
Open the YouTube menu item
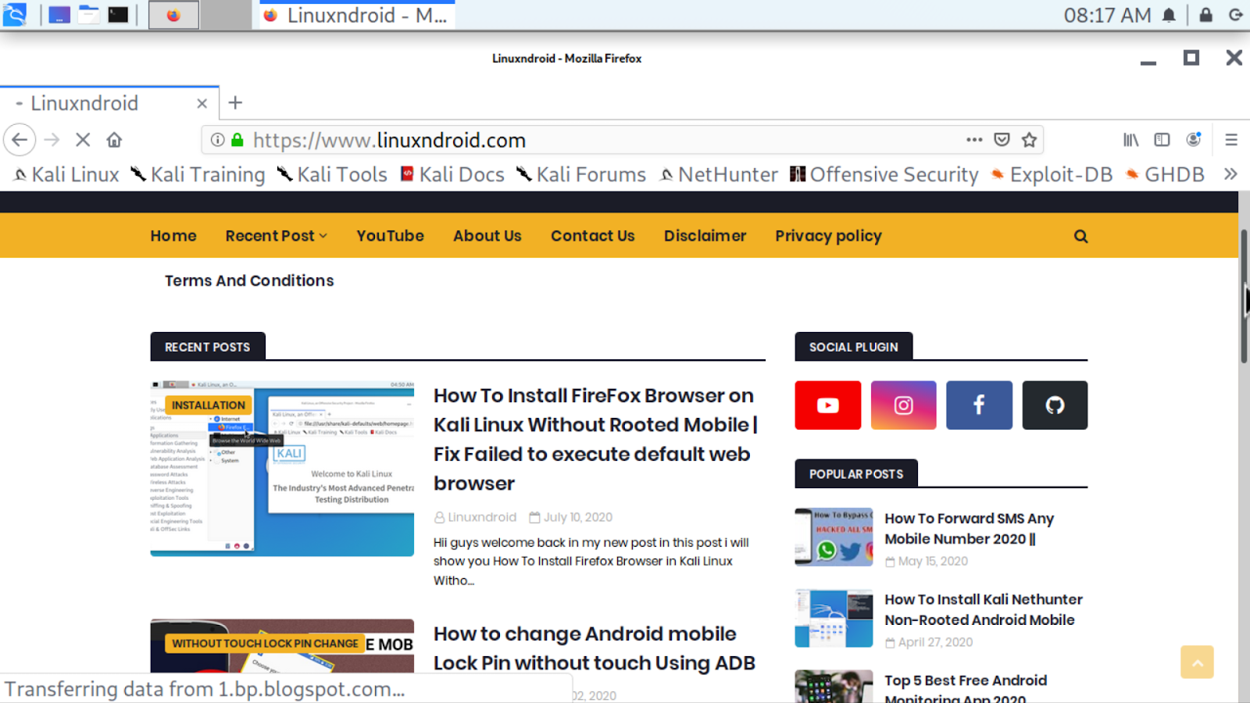tap(390, 236)
